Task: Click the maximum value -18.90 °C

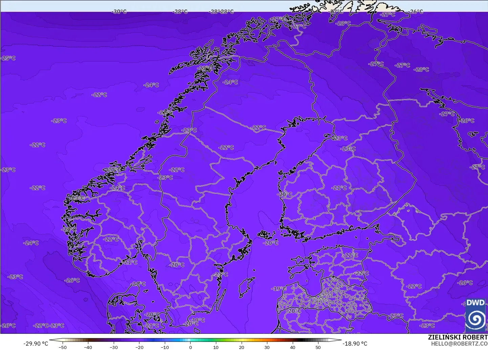Action: pos(355,343)
